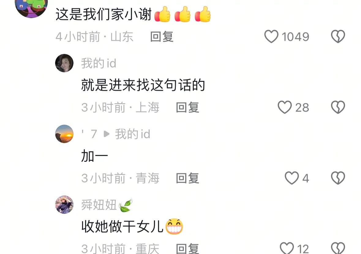The width and height of the screenshot is (361, 254).
Task: Like the 收她做干女儿 comment
Action: point(287,248)
